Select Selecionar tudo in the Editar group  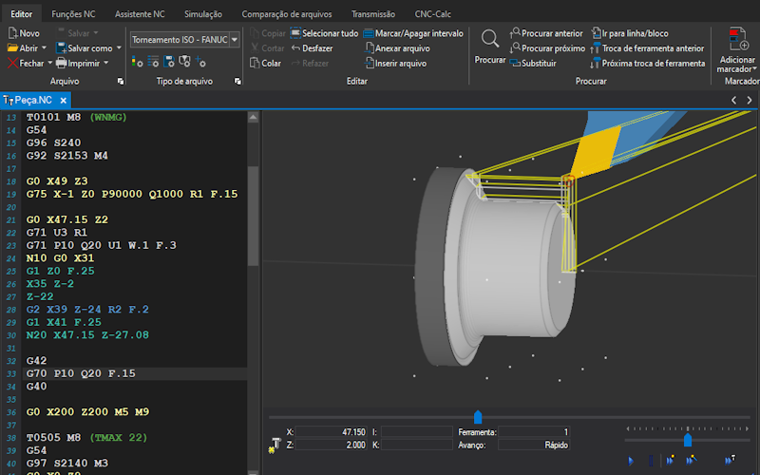pyautogui.click(x=329, y=33)
